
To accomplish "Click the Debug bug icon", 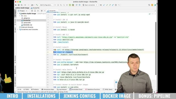I will pyautogui.click(x=58, y=5).
